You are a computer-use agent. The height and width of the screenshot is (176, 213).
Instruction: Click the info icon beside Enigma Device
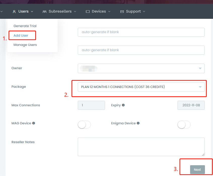coord(138,123)
